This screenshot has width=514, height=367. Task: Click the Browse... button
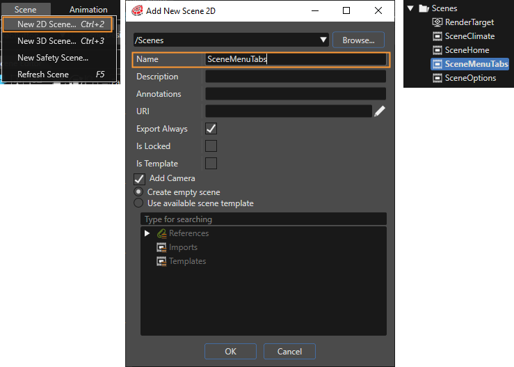(x=358, y=40)
